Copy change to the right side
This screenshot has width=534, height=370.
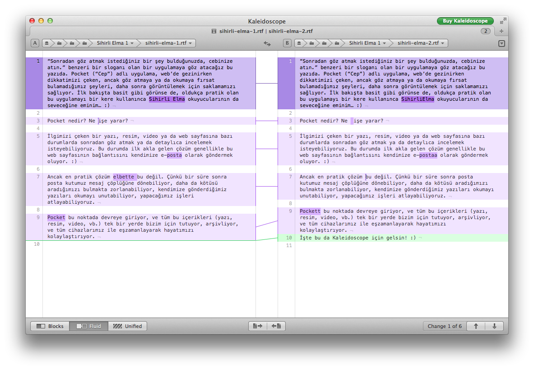coord(258,326)
